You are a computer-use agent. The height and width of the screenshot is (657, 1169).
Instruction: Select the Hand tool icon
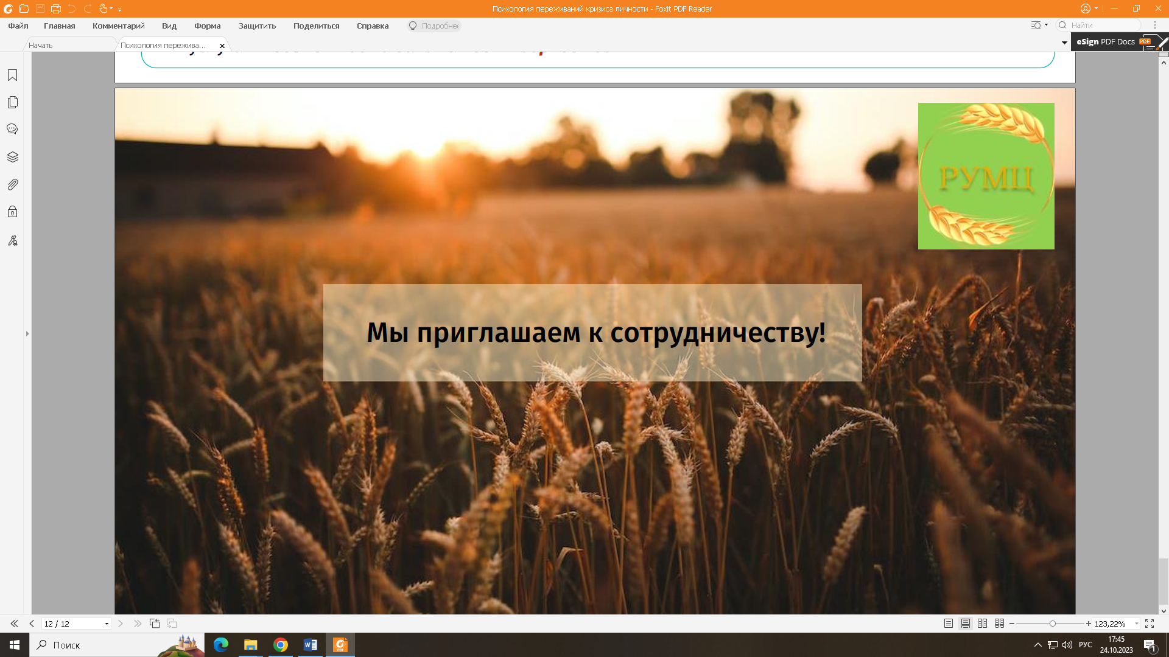(x=104, y=9)
